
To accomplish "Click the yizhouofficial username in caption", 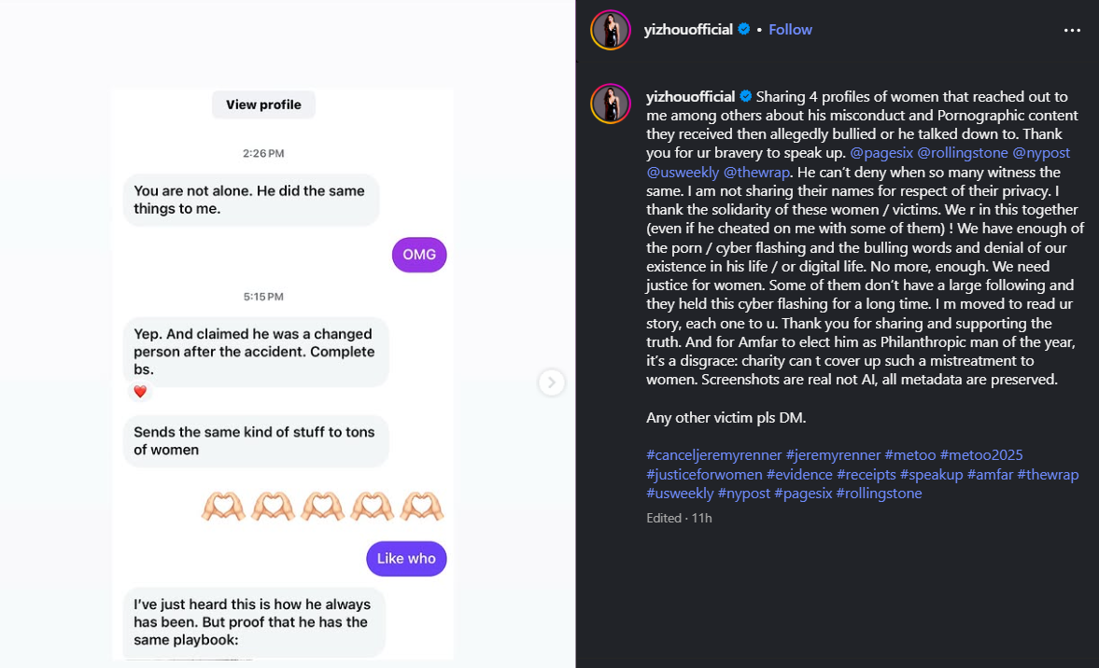I will tap(691, 97).
